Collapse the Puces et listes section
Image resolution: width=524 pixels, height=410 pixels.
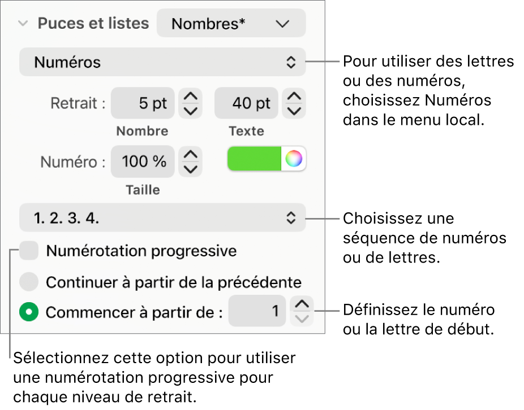[22, 23]
